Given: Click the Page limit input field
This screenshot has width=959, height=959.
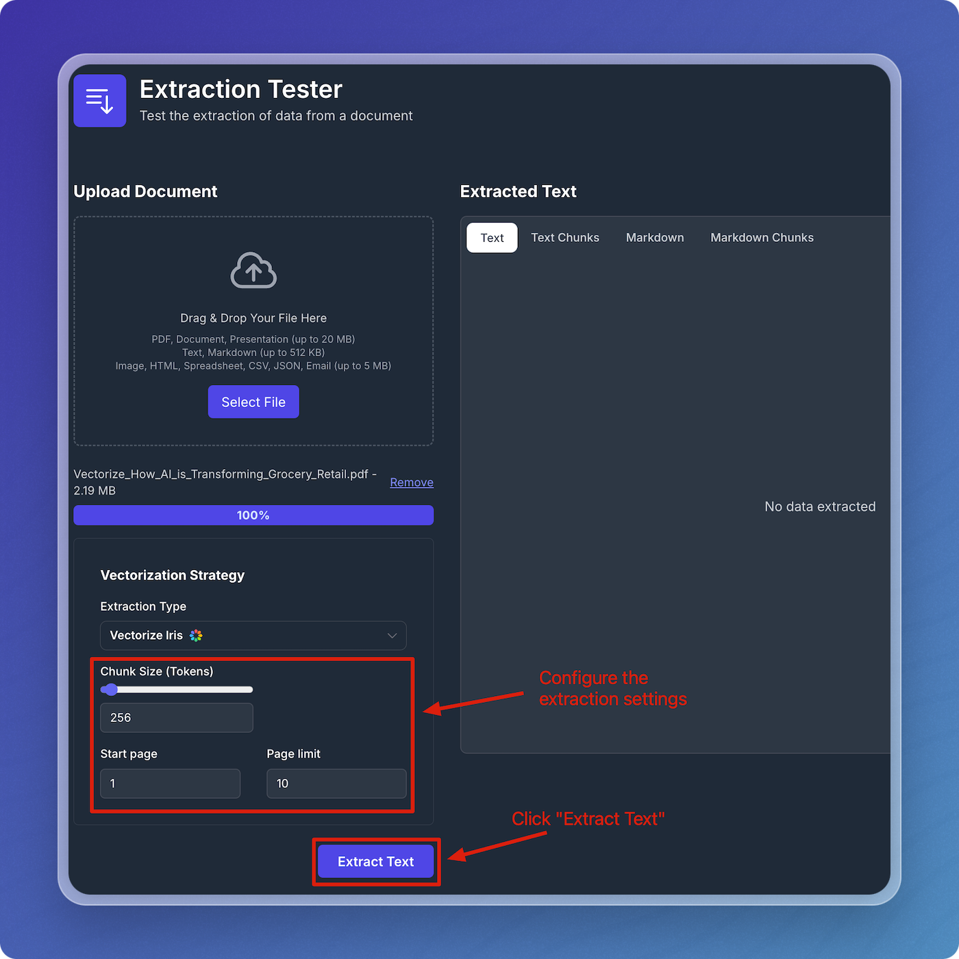Looking at the screenshot, I should [x=336, y=784].
